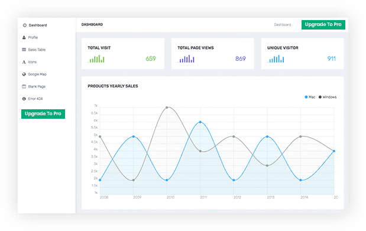Viewport: 366px width, 231px height.
Task: Click the Error 404 info icon
Action: tap(24, 99)
